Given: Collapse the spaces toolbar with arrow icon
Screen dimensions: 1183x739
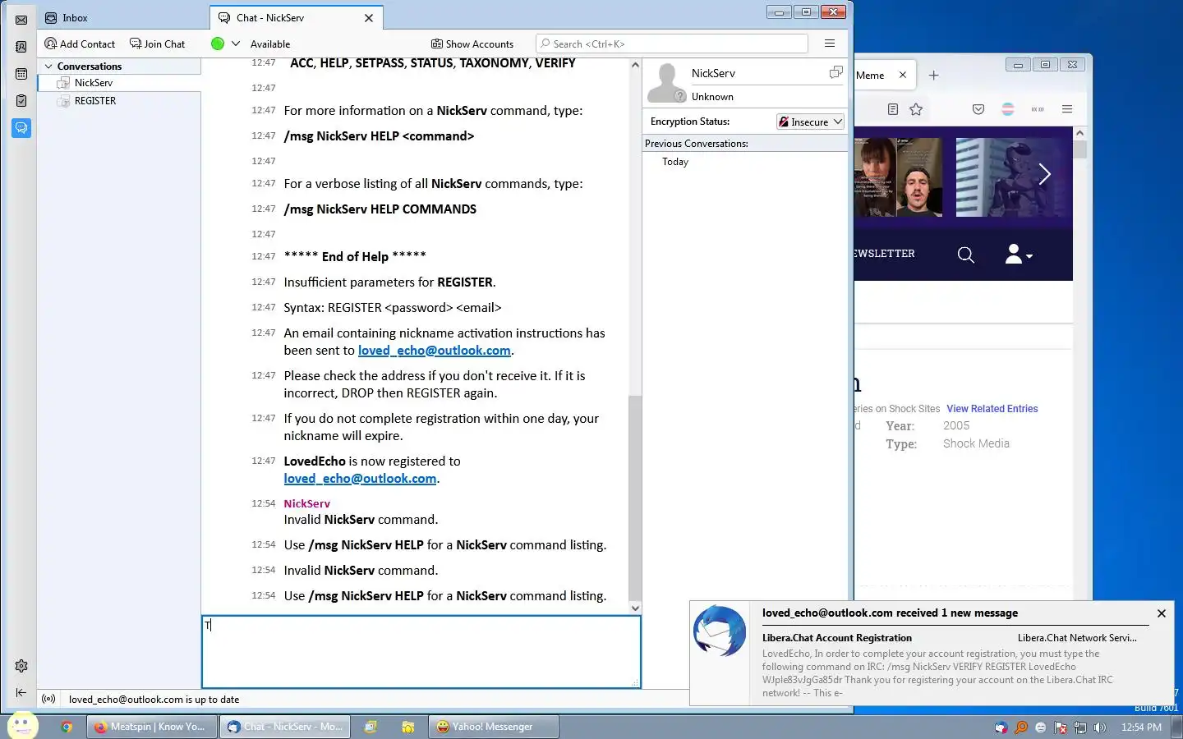Looking at the screenshot, I should click(x=21, y=693).
